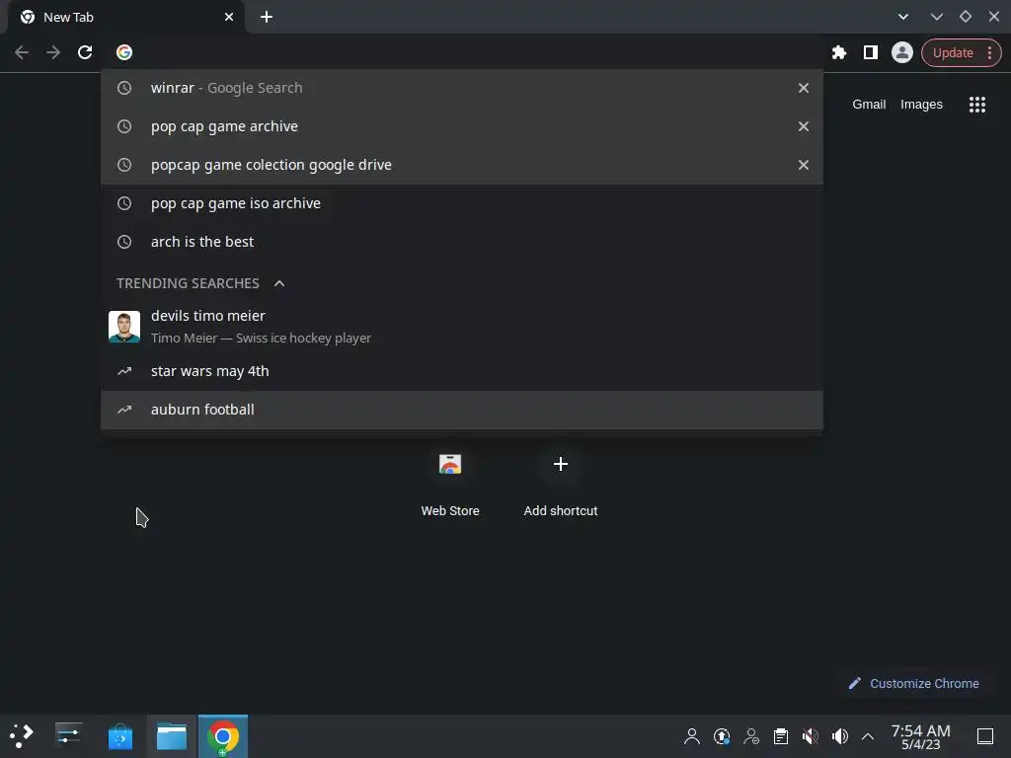Click the browser back arrow

click(22, 52)
